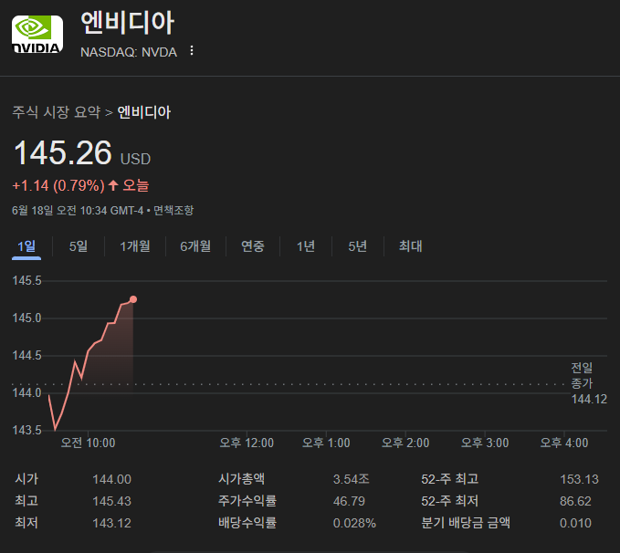Click the 배당수익률 value 0.028%
The image size is (620, 553).
(x=354, y=523)
